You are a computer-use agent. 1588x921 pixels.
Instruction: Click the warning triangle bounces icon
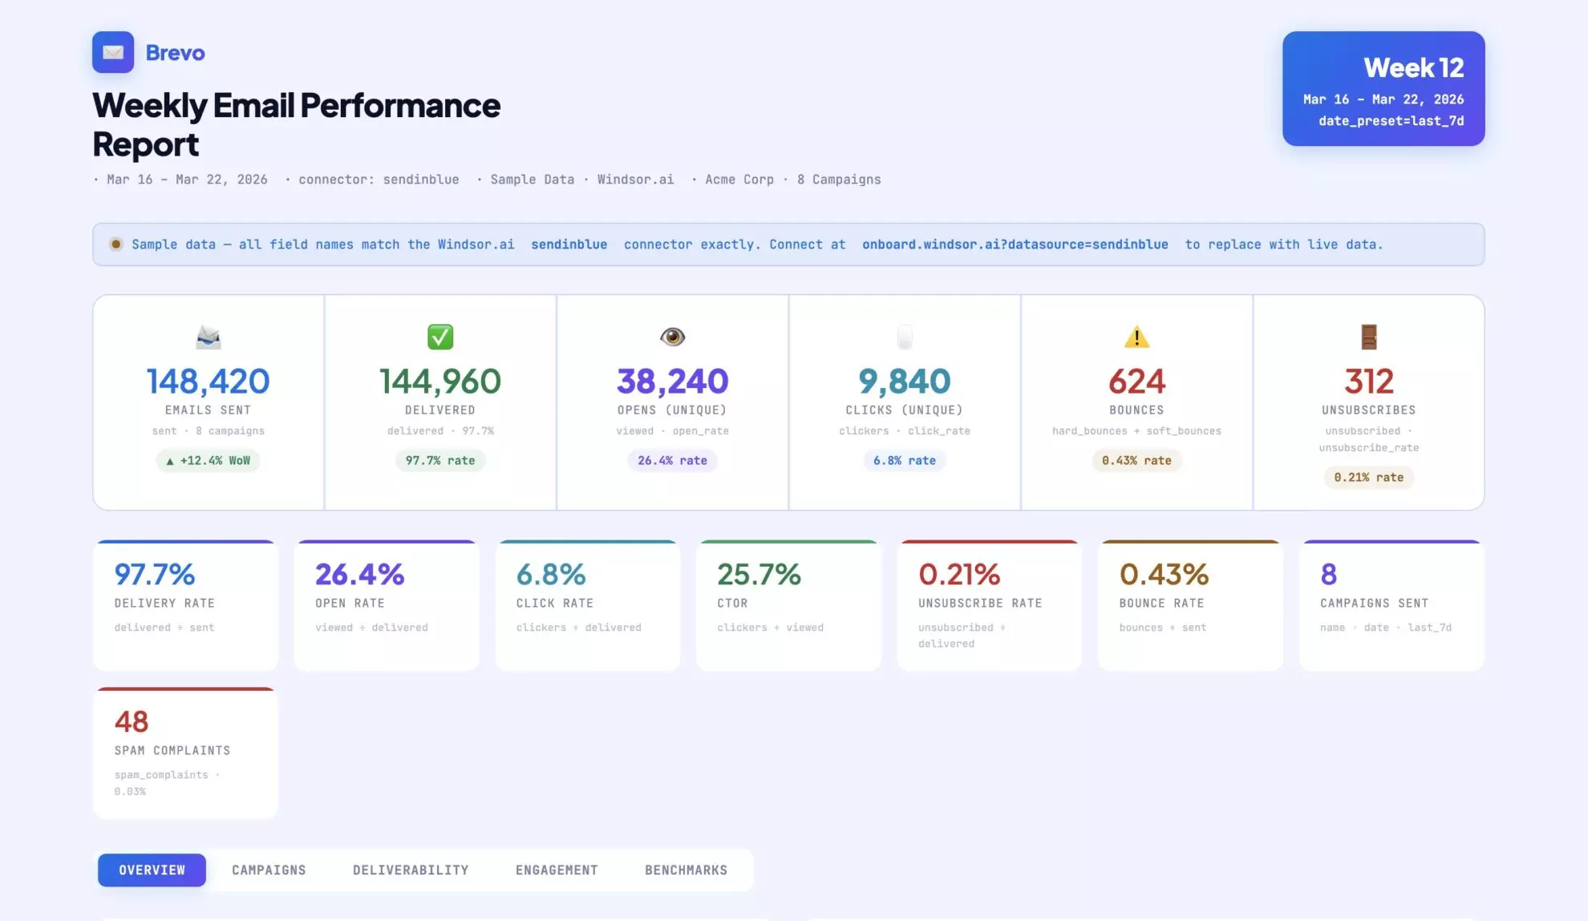point(1136,337)
